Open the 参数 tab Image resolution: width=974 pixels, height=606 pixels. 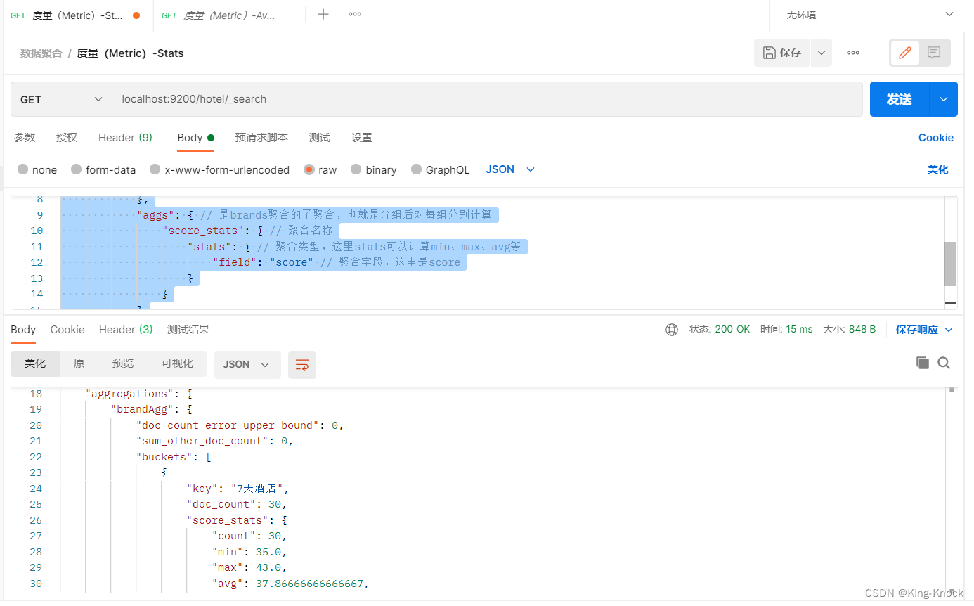click(25, 138)
